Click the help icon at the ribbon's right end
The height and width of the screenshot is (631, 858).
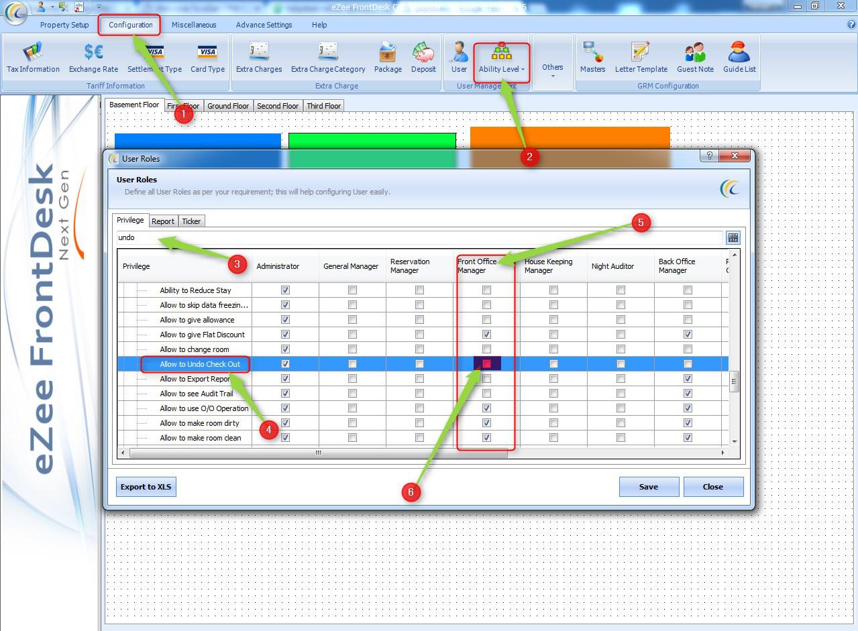pos(851,24)
